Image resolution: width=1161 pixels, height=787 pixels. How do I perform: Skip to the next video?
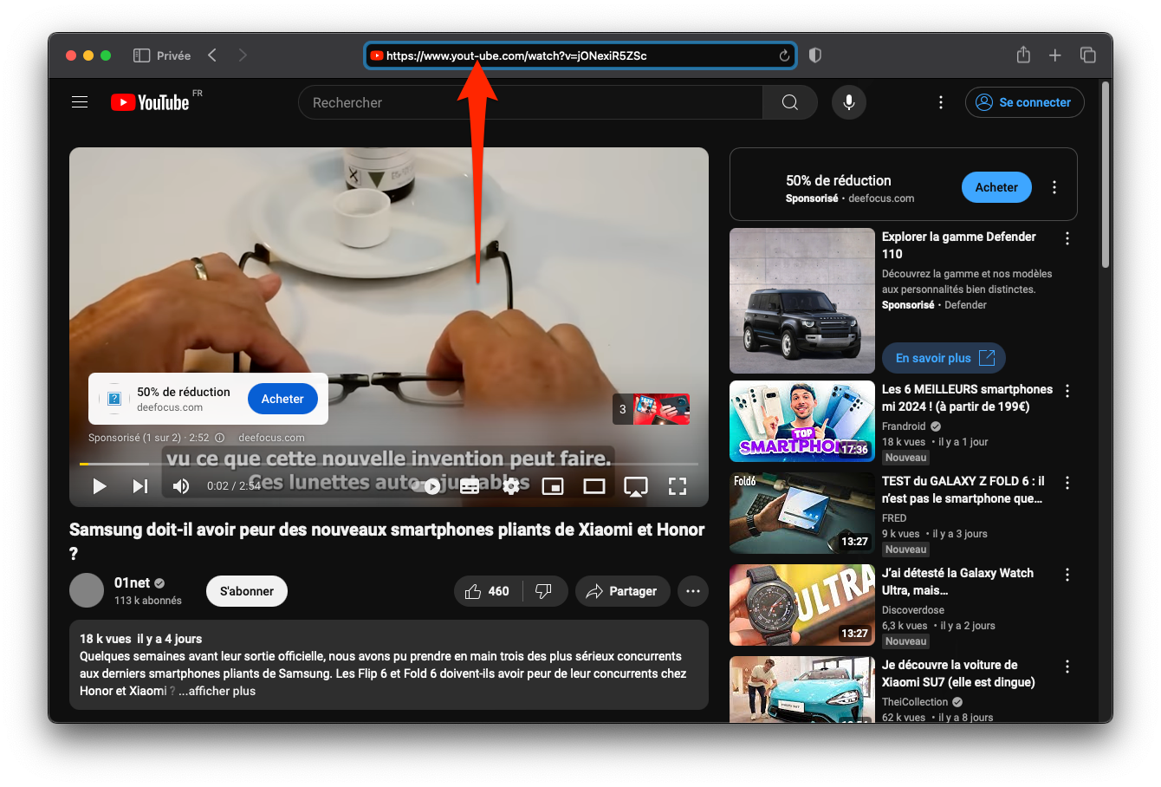pos(139,486)
